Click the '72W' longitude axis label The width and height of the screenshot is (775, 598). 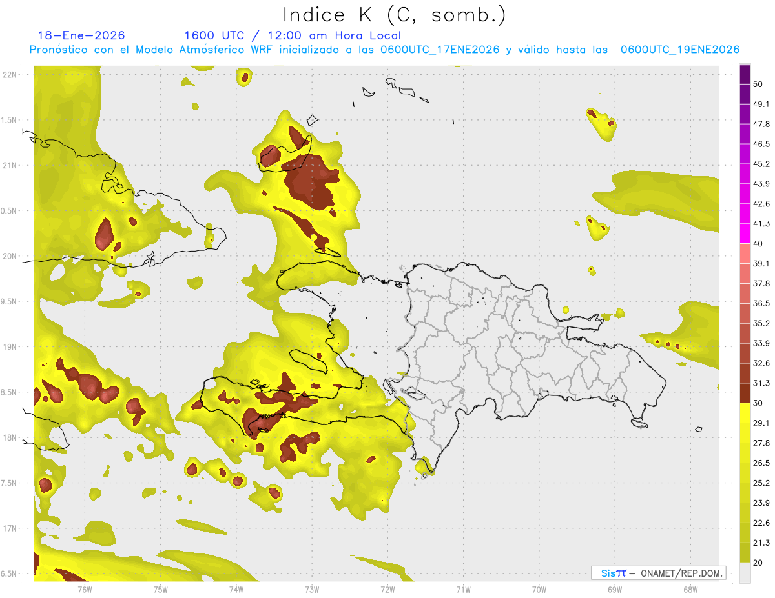(x=387, y=590)
